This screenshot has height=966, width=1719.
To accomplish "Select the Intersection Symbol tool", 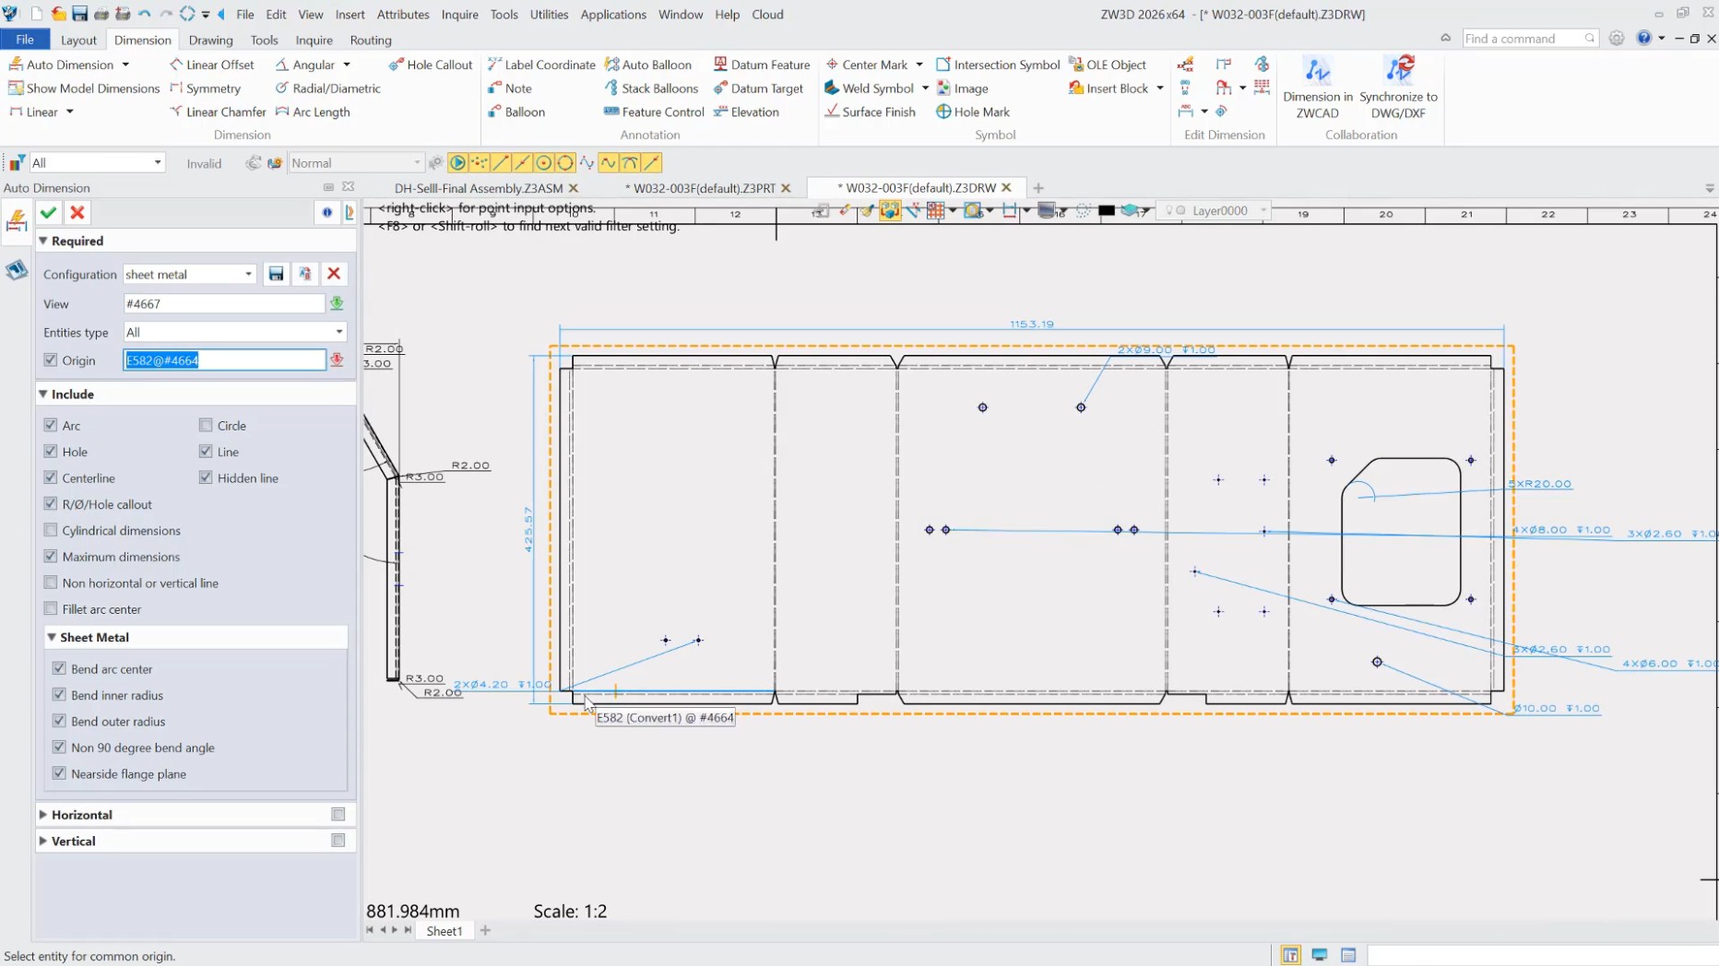I will (998, 65).
